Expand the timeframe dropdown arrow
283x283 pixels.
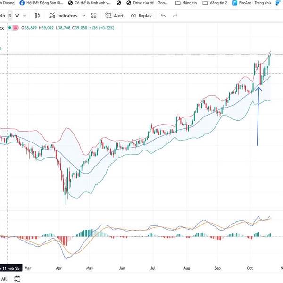(25, 16)
